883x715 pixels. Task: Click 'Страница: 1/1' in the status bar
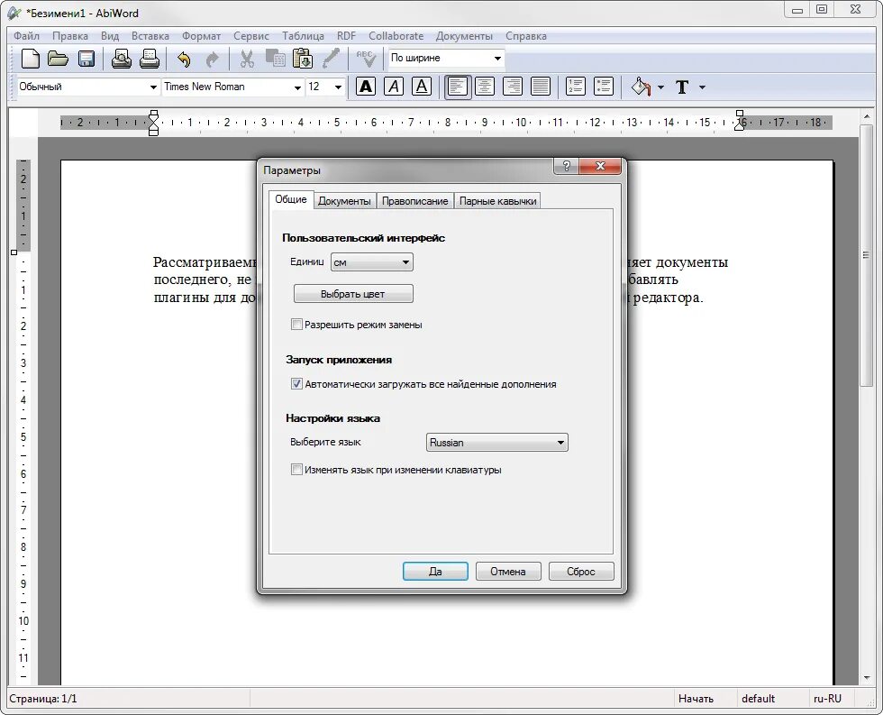pos(43,699)
